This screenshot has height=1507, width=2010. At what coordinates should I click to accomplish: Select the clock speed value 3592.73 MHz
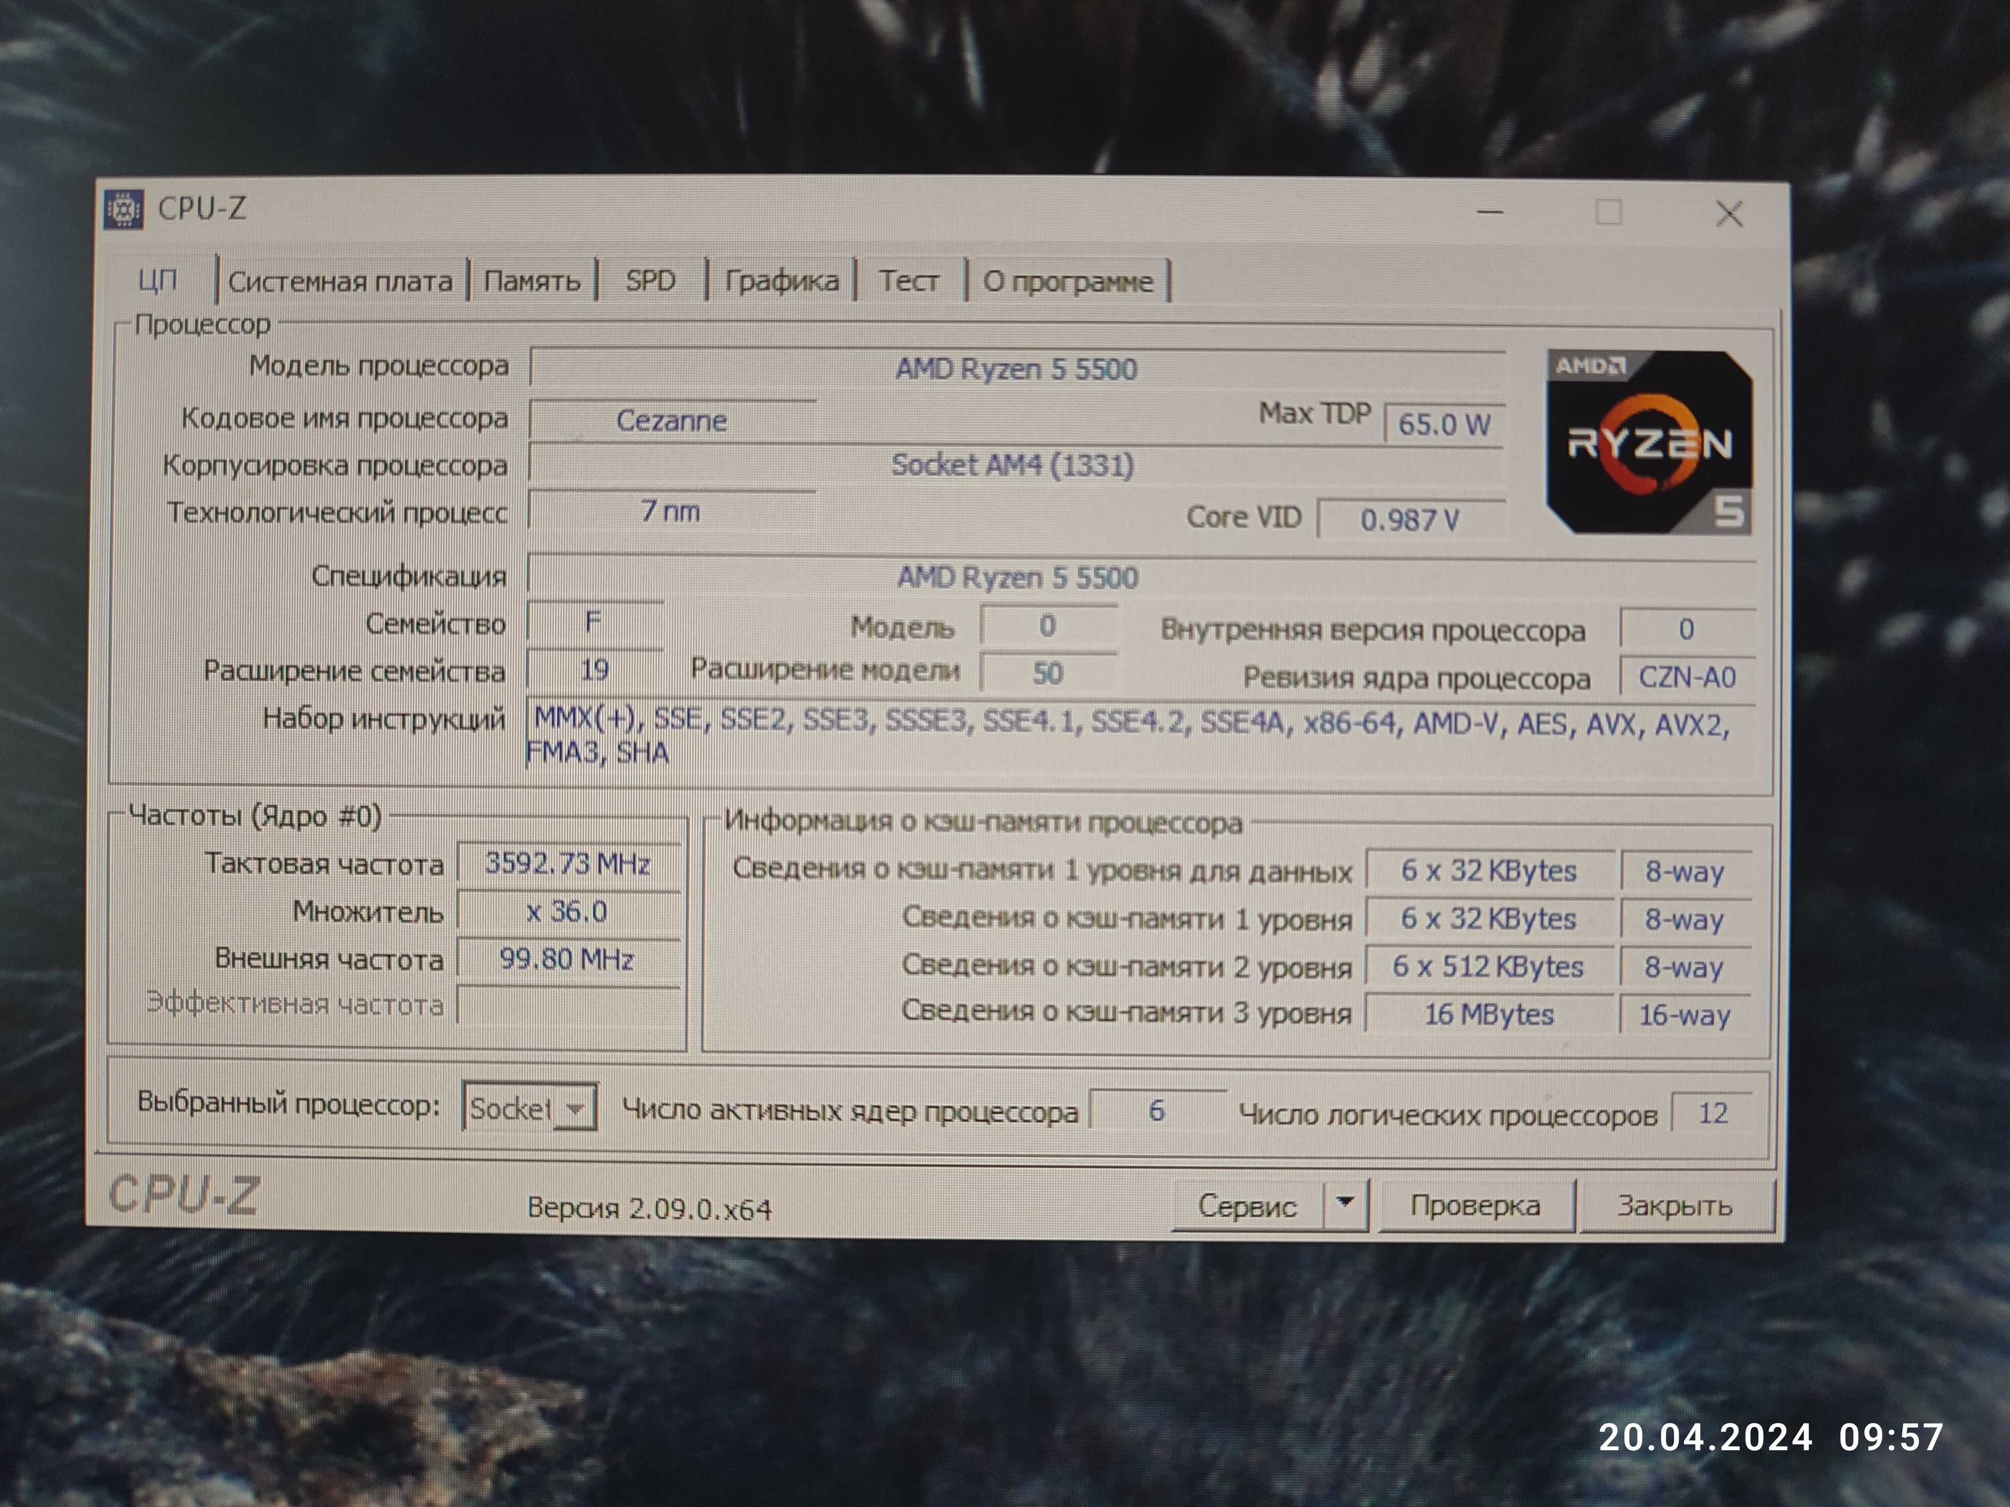(568, 863)
